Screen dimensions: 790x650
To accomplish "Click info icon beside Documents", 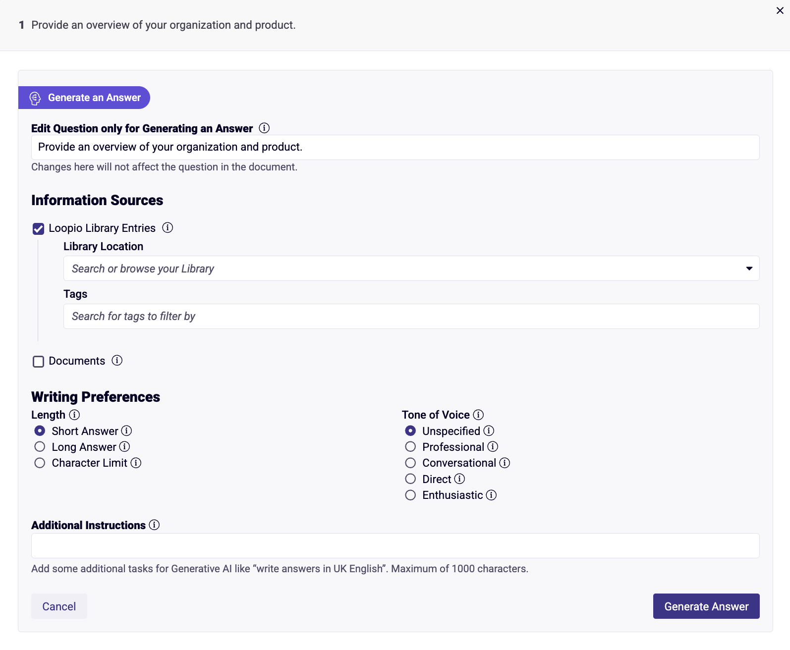I will pos(117,361).
